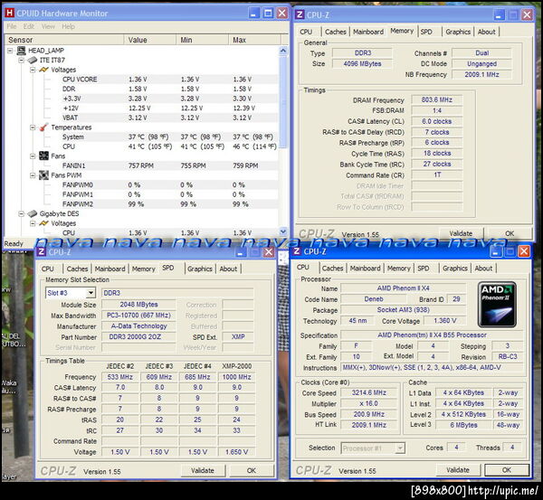The height and width of the screenshot is (500, 543).
Task: Collapse the HEAD_LAMP tree node
Action: pos(10,51)
